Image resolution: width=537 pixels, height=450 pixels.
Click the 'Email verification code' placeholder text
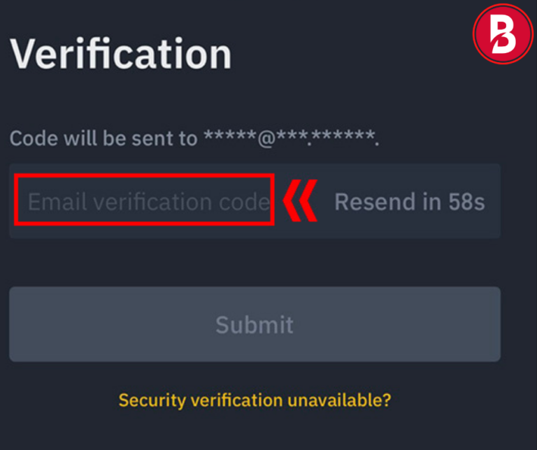[x=150, y=201]
